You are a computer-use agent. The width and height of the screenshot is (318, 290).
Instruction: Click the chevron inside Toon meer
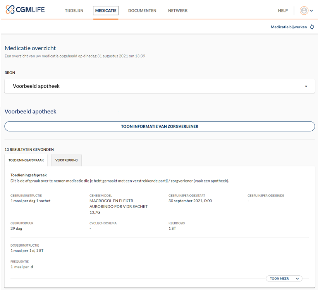pos(297,278)
